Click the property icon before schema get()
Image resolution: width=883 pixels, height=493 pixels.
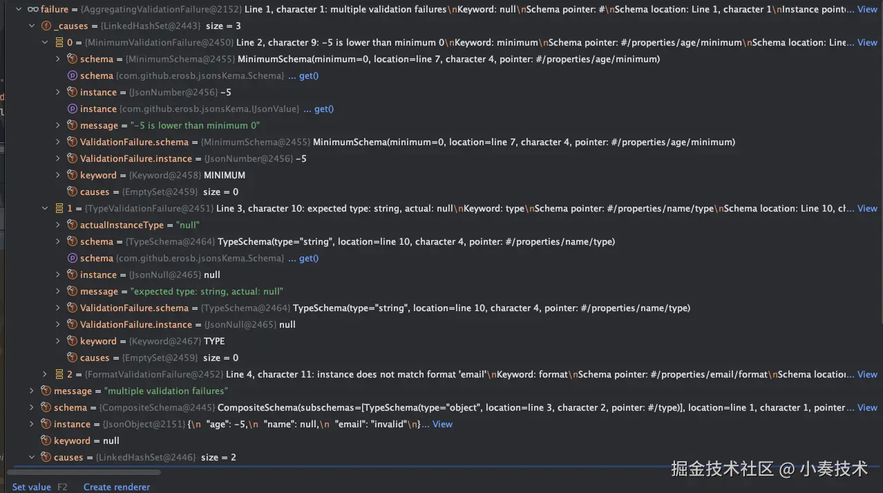point(72,75)
